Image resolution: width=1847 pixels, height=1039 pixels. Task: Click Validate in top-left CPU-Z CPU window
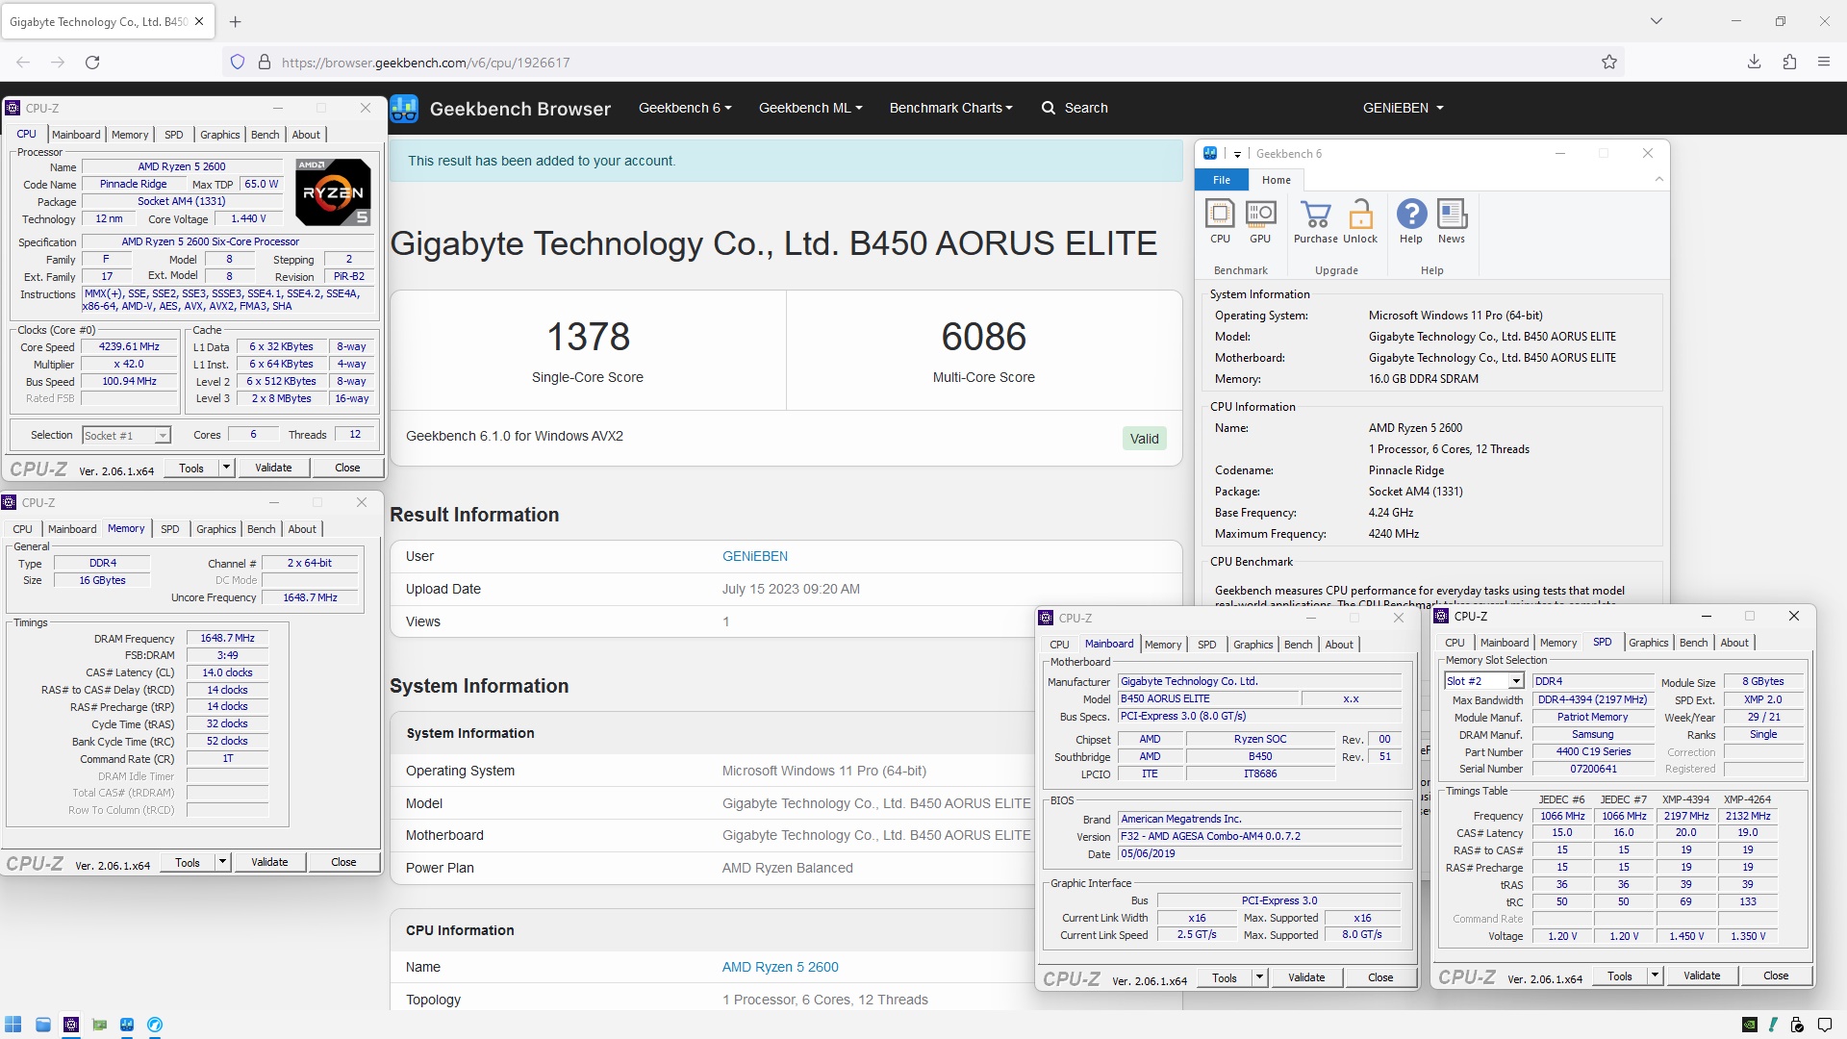pos(273,468)
